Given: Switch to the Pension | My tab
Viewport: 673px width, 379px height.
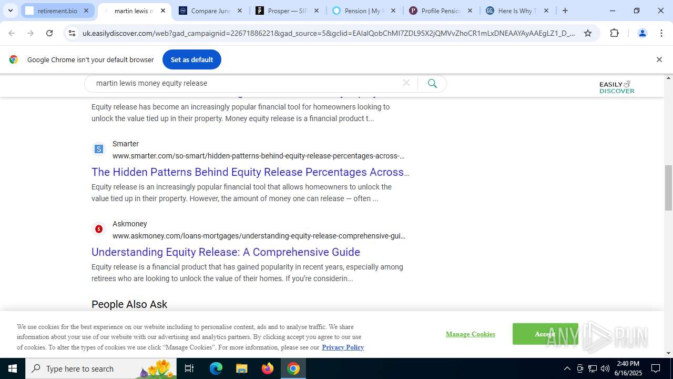Looking at the screenshot, I should click(364, 11).
